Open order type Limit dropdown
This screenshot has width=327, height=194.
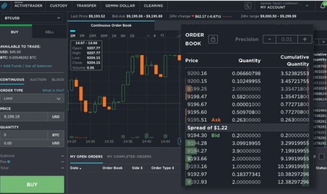pyautogui.click(x=32, y=99)
